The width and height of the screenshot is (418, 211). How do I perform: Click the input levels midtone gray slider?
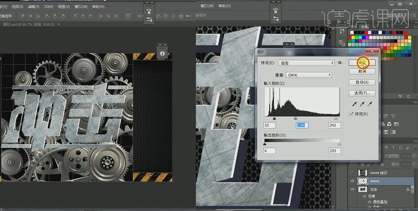(295, 119)
